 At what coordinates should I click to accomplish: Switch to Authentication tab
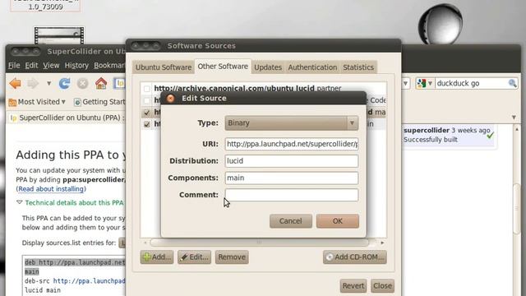(312, 67)
